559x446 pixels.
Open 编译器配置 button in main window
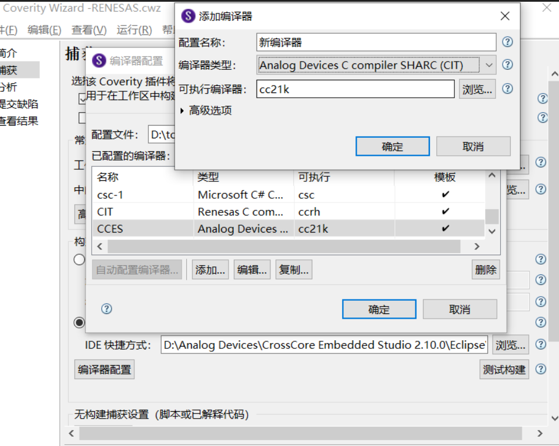click(105, 369)
